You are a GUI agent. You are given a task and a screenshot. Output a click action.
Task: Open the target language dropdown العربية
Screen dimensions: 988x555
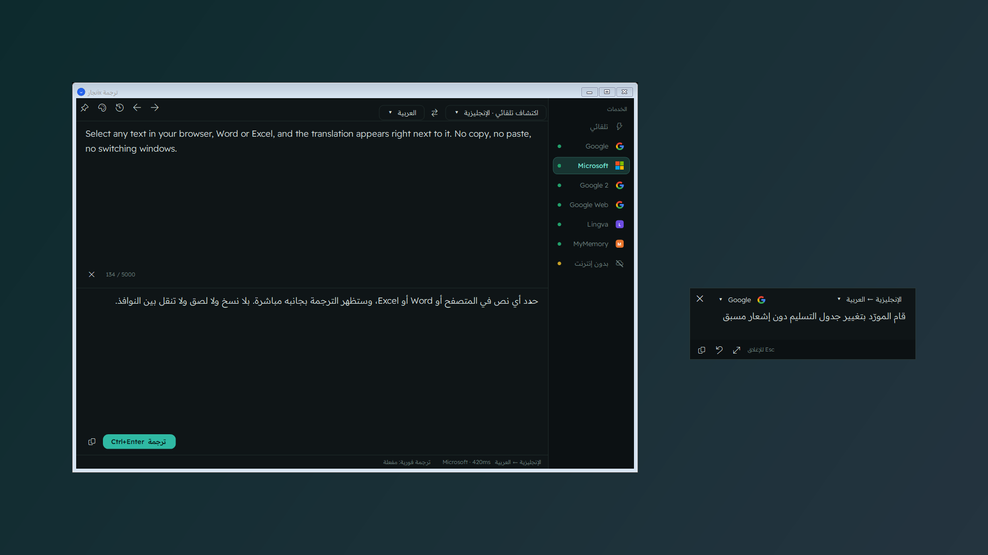[x=402, y=113]
